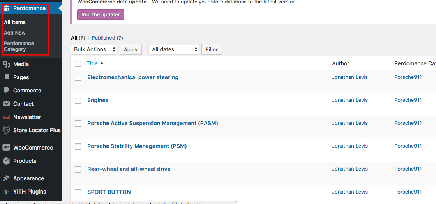Click the Contact envelope icon
The width and height of the screenshot is (436, 204).
coord(6,104)
